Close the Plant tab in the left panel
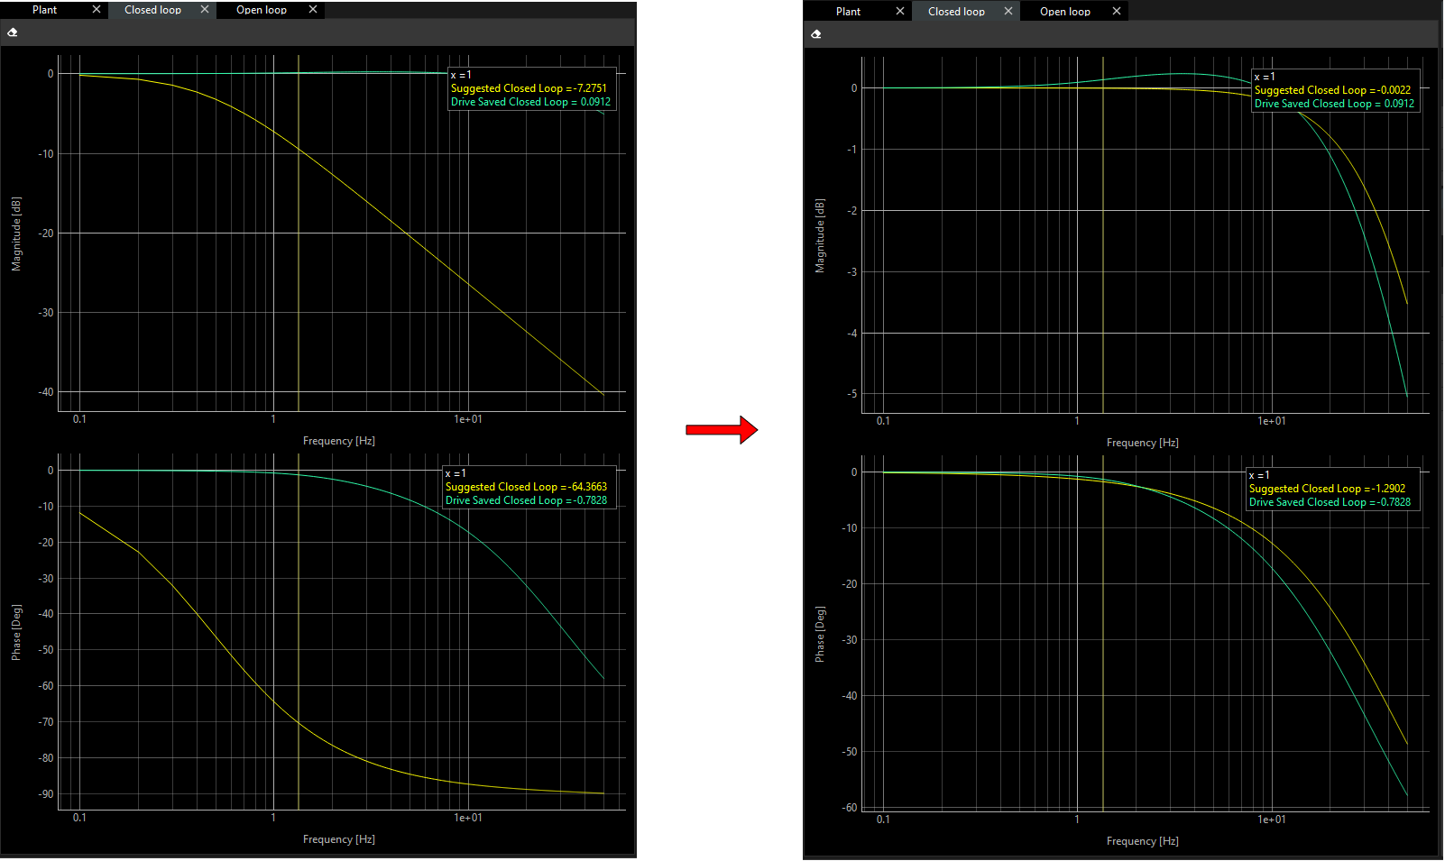Image resolution: width=1445 pixels, height=861 pixels. pos(97,10)
